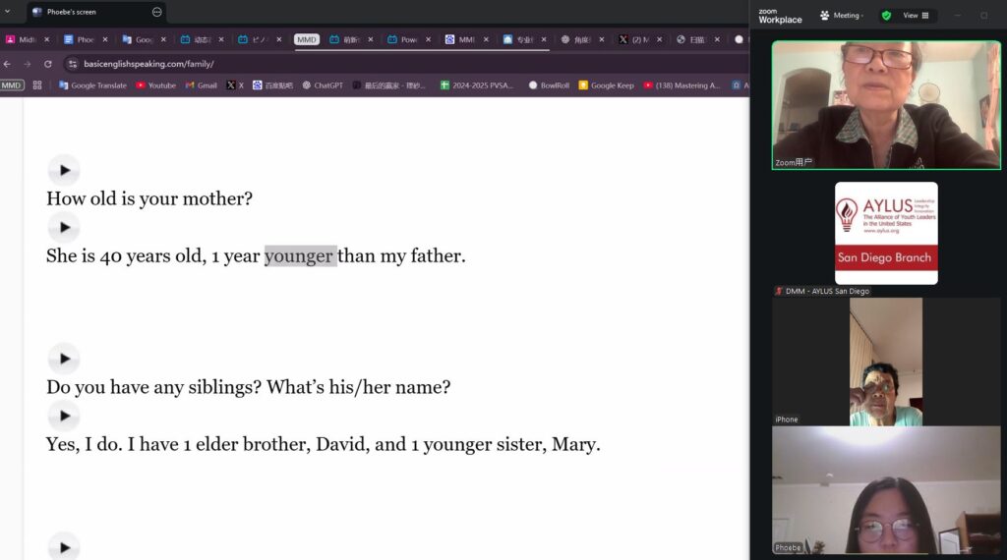
Task: Open the Gmail bookmark
Action: point(202,85)
